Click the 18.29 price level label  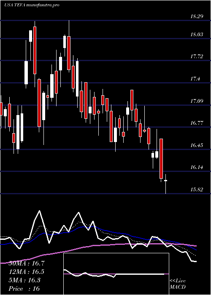click(197, 16)
